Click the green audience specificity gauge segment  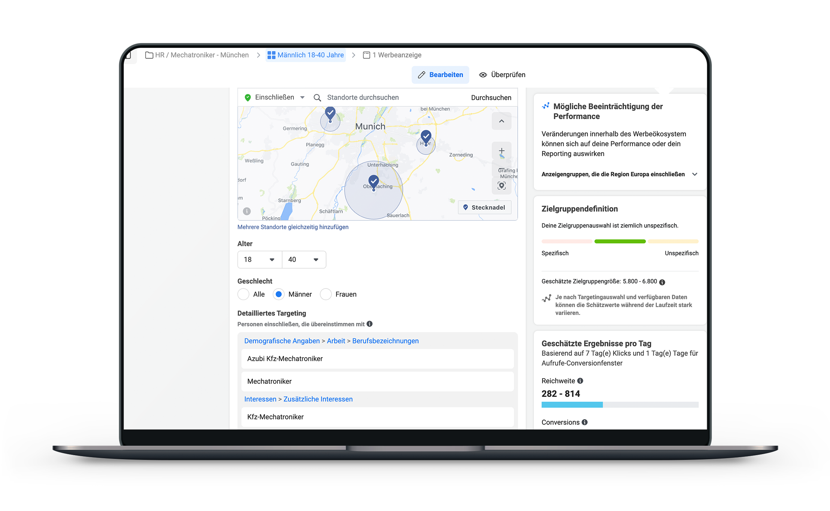pyautogui.click(x=619, y=241)
